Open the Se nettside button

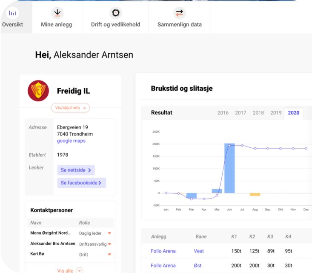76,170
